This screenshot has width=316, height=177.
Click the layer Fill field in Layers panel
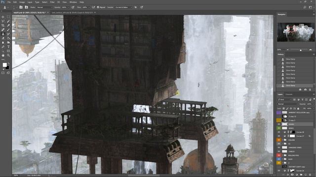click(309, 108)
